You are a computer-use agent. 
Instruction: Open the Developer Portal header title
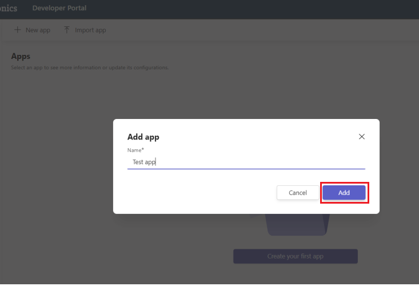59,8
